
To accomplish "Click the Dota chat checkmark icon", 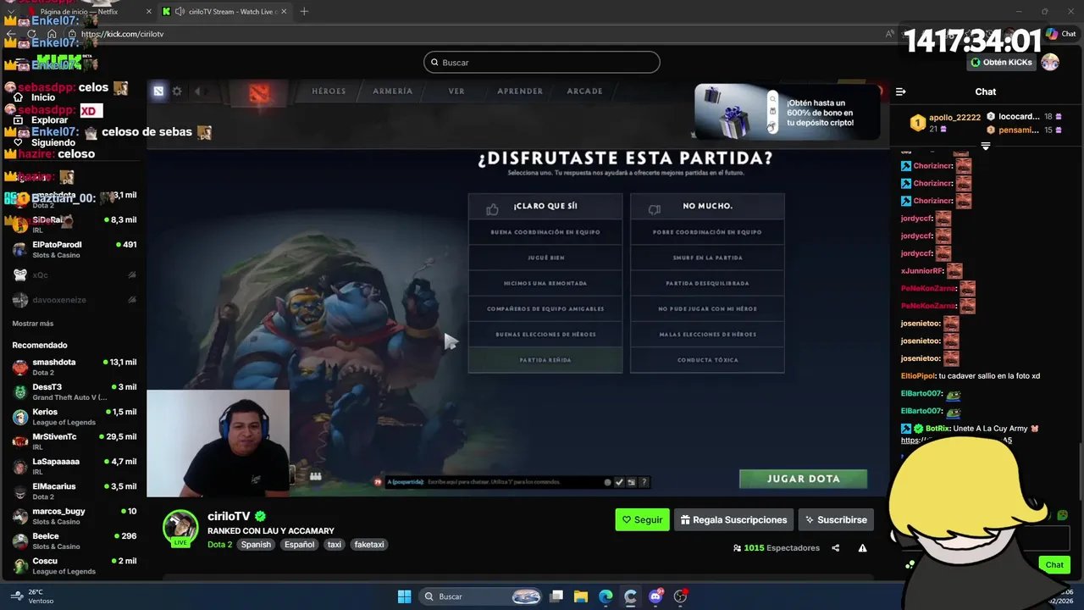I will (x=619, y=482).
